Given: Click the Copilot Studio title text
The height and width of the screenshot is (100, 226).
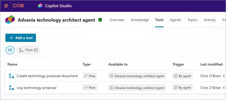Looking at the screenshot, I should (58, 6).
